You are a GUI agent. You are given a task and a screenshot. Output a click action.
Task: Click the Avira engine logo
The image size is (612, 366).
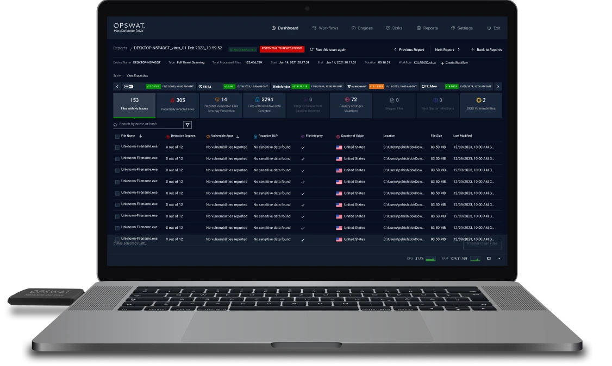coord(205,86)
